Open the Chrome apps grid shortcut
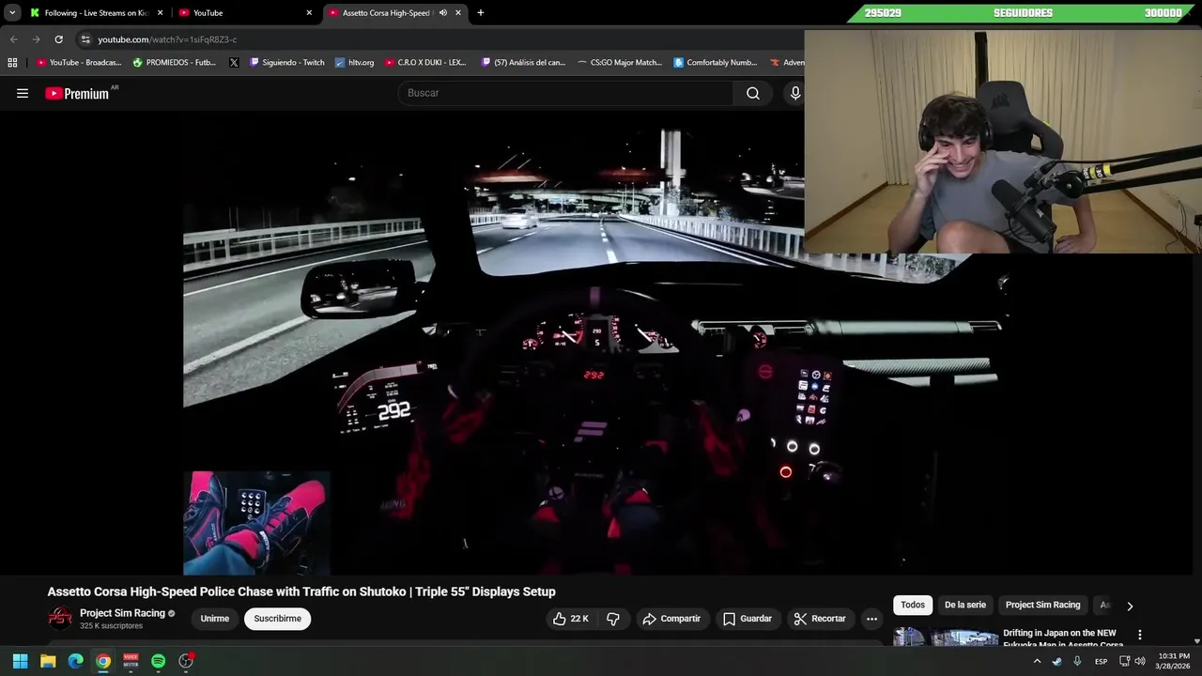The width and height of the screenshot is (1202, 676). (12, 63)
